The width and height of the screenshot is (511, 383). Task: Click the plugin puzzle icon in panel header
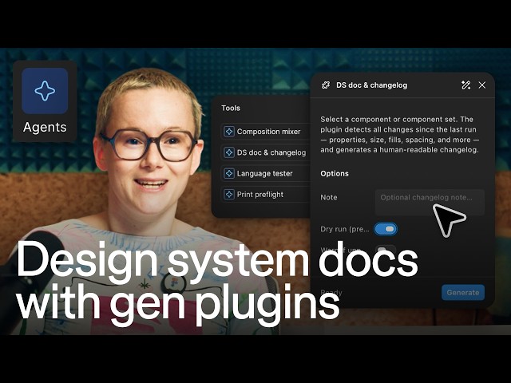pos(326,85)
